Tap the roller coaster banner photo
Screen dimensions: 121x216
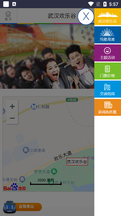pos(47,56)
